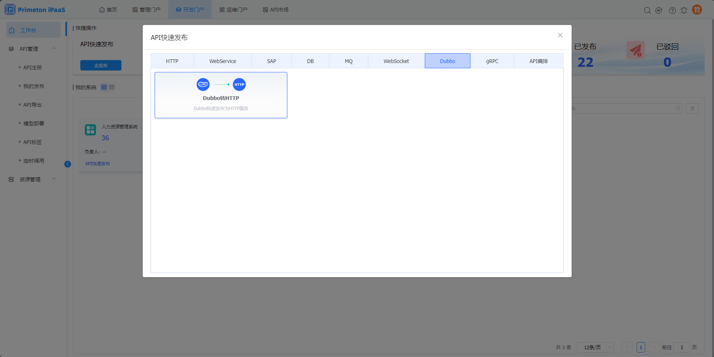Viewport: 714px width, 357px height.
Task: Expand the 资源管理 sidebar menu
Action: [x=54, y=179]
